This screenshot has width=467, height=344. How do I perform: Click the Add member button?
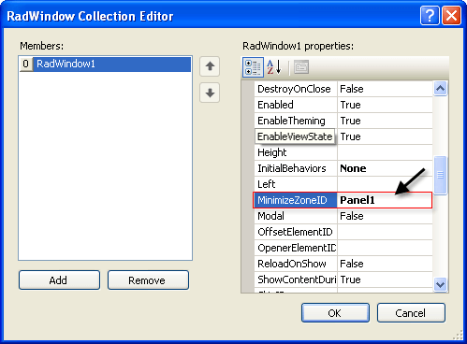coord(59,280)
